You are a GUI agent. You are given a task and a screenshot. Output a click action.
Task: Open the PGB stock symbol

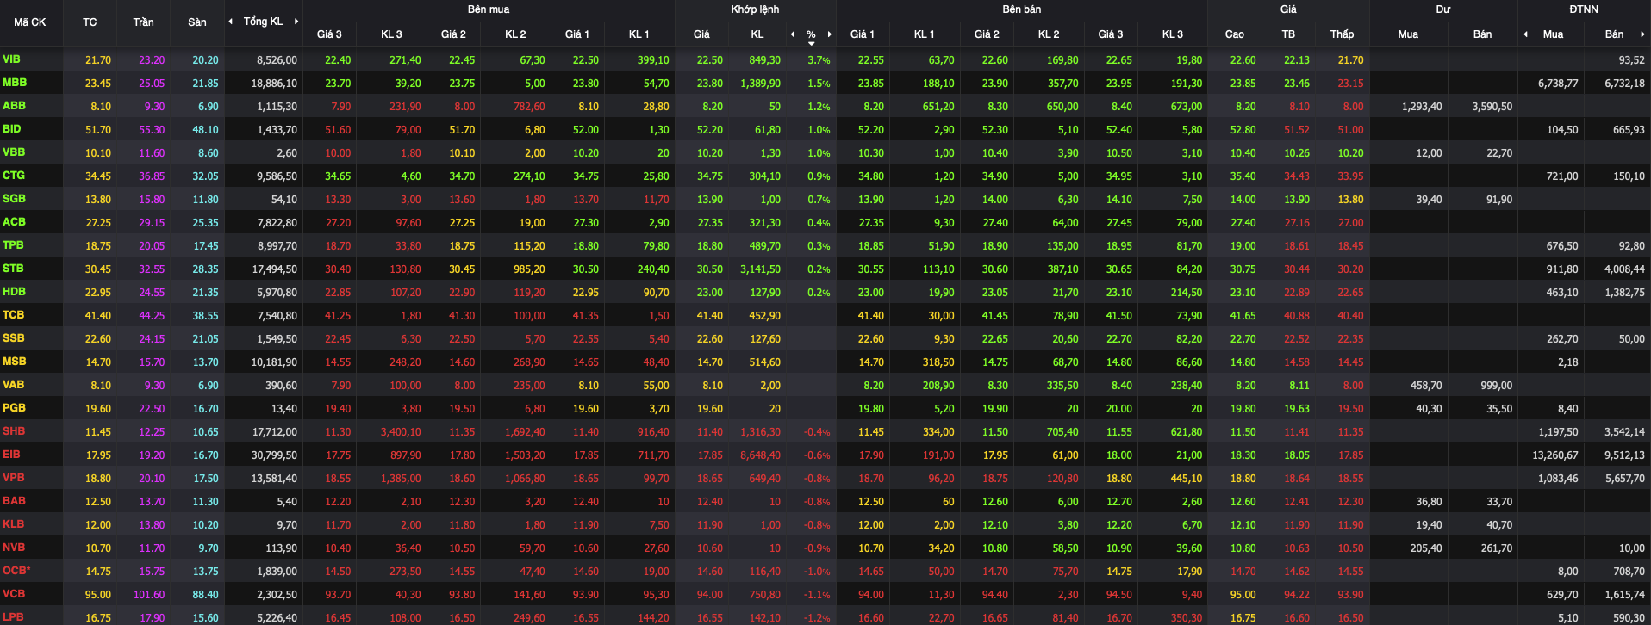(14, 408)
